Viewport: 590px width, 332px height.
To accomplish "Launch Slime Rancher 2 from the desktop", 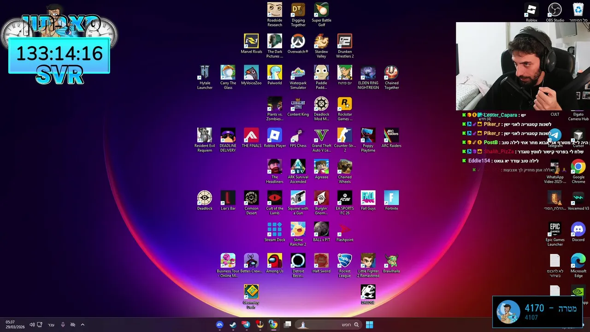I will coord(298,234).
